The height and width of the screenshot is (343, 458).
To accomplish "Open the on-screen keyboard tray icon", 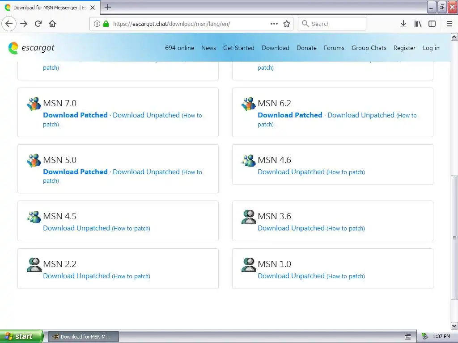I will click(408, 337).
